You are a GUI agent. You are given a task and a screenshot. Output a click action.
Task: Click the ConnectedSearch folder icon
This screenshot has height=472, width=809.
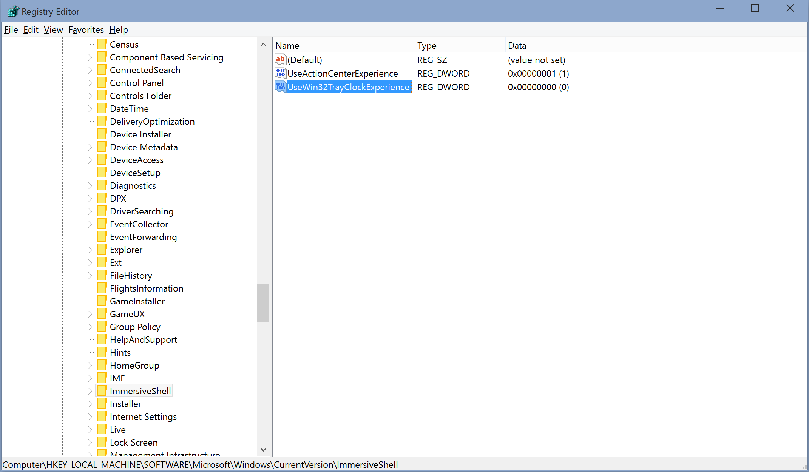click(102, 70)
